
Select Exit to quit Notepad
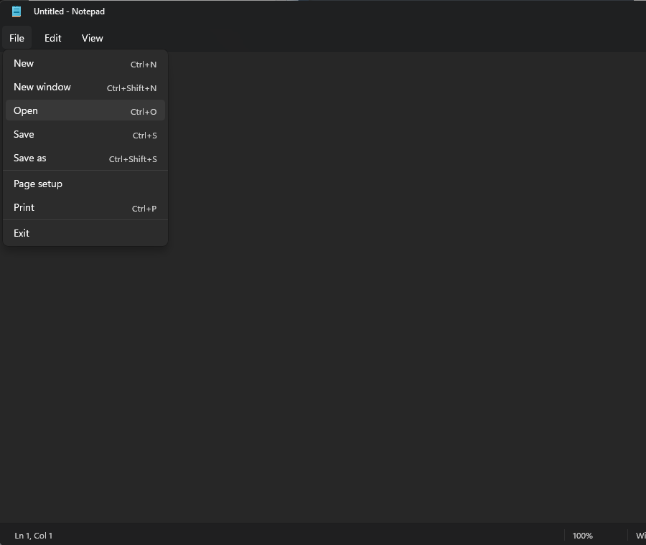[85, 233]
